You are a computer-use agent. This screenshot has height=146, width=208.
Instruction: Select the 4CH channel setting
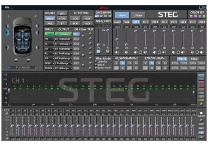tap(88, 18)
